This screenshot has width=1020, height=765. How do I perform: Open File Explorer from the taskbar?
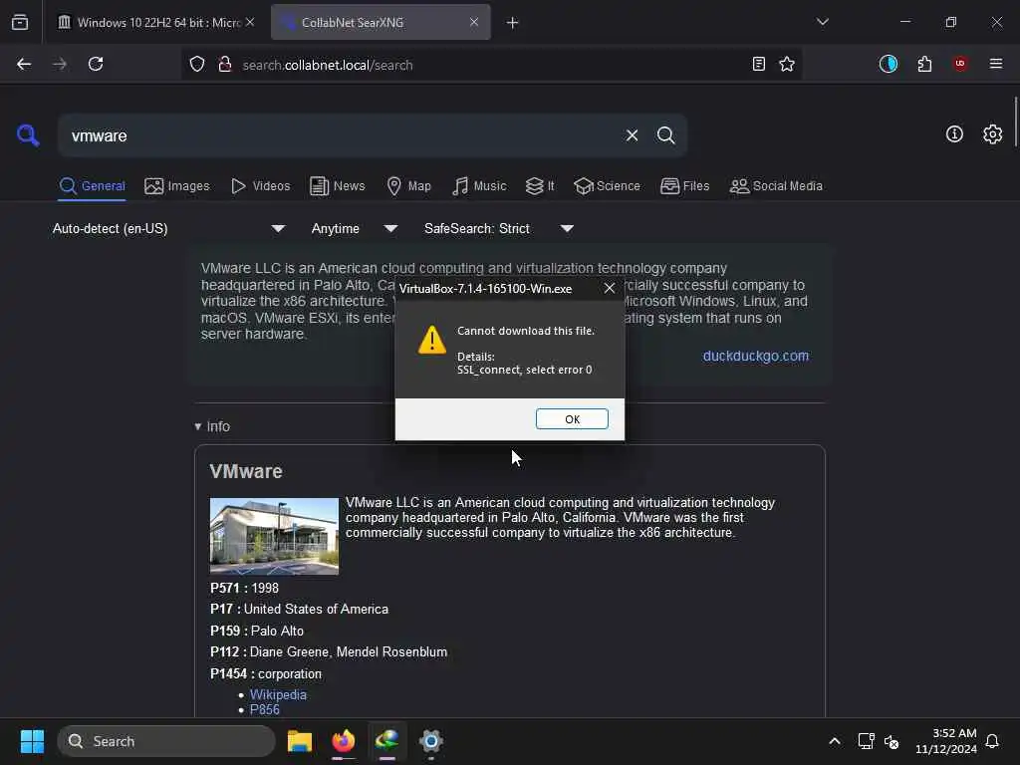pyautogui.click(x=300, y=741)
